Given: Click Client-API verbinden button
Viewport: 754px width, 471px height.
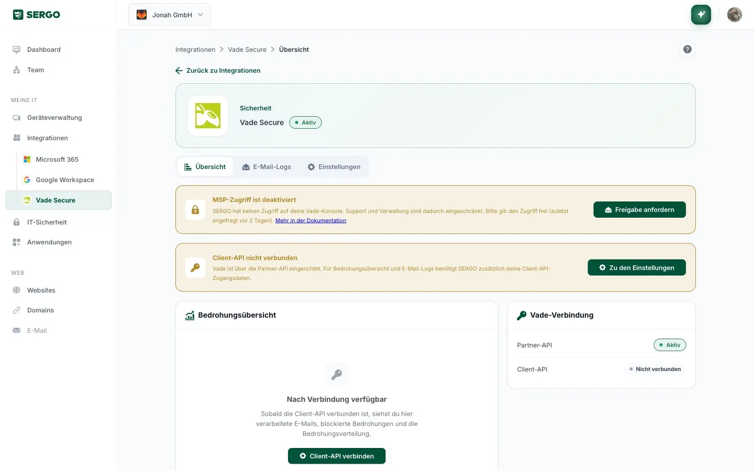Looking at the screenshot, I should tap(337, 456).
